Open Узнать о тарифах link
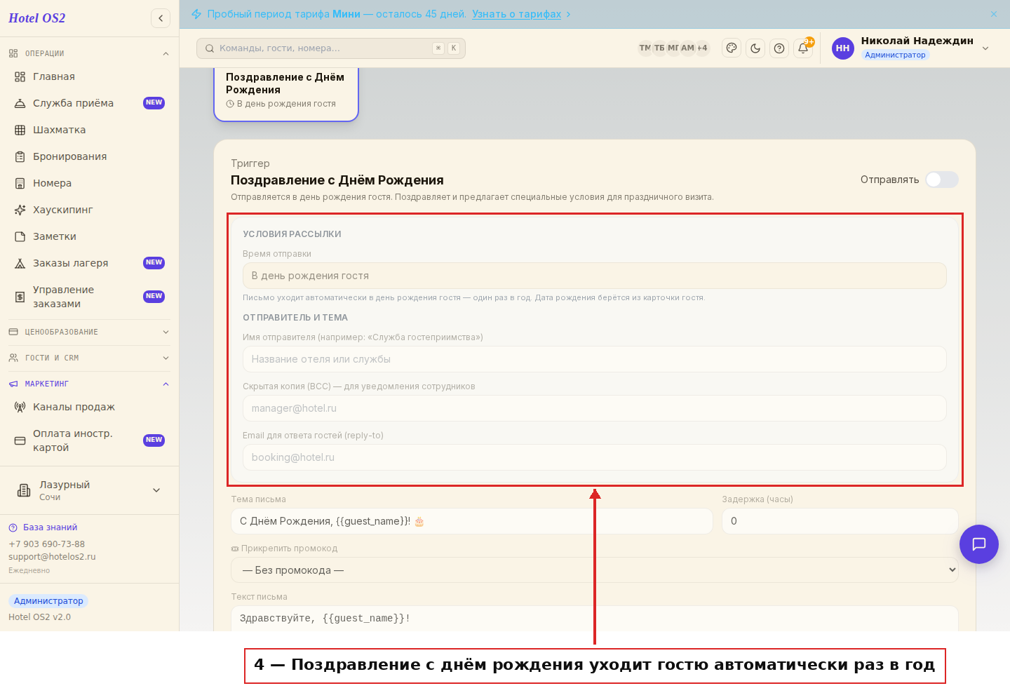 (x=517, y=14)
